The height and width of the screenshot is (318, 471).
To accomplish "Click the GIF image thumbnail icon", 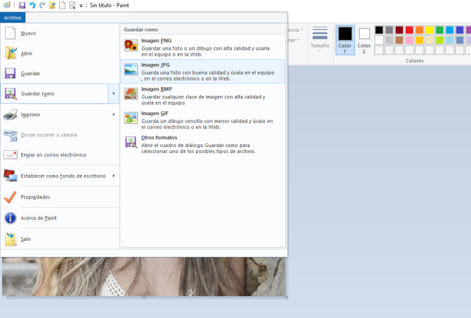I will point(131,118).
